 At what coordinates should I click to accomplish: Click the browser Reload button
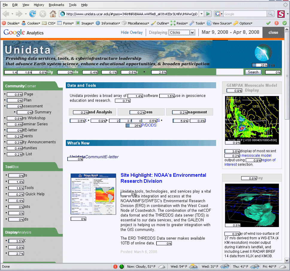33,14
